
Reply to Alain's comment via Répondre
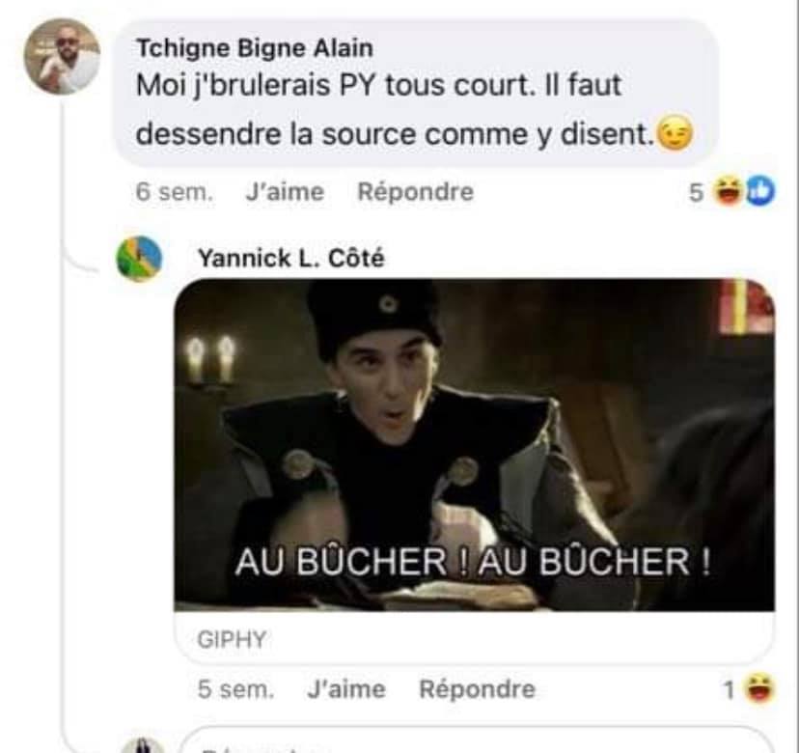pos(415,192)
